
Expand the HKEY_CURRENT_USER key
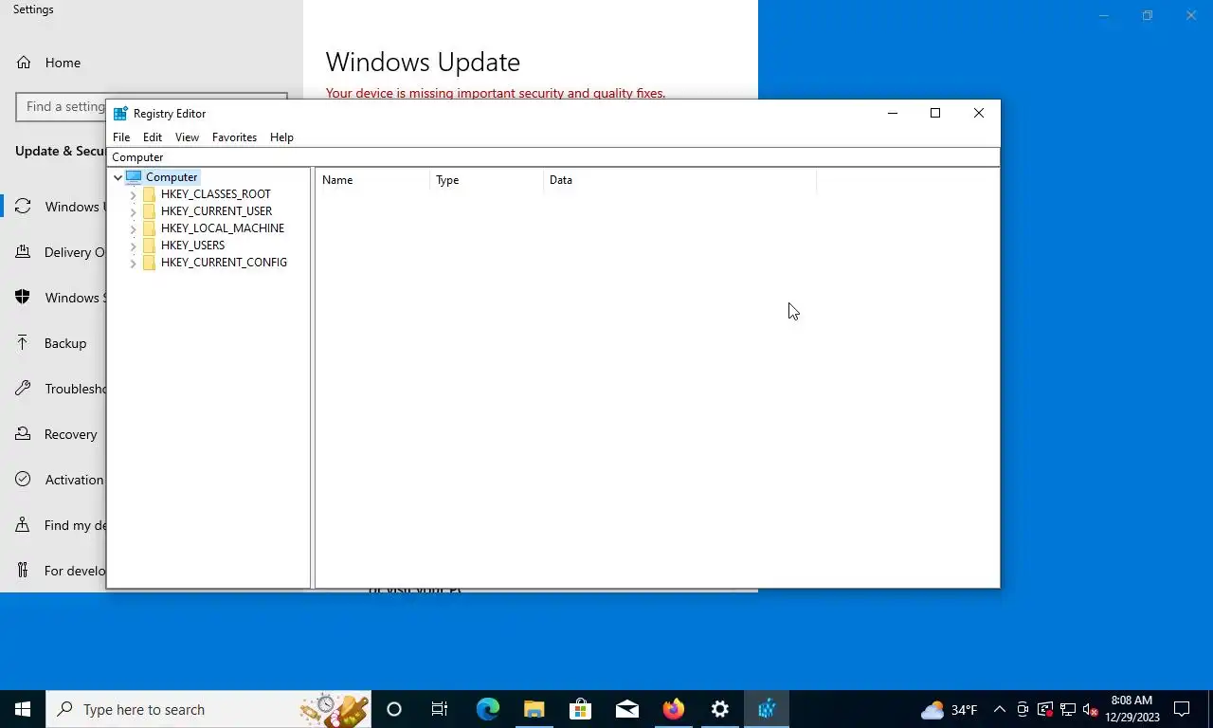click(x=134, y=211)
